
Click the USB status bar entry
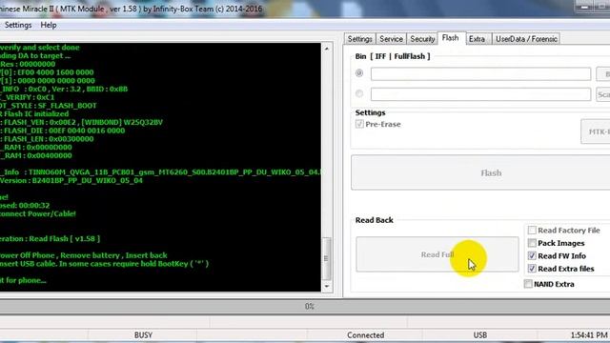pos(480,334)
